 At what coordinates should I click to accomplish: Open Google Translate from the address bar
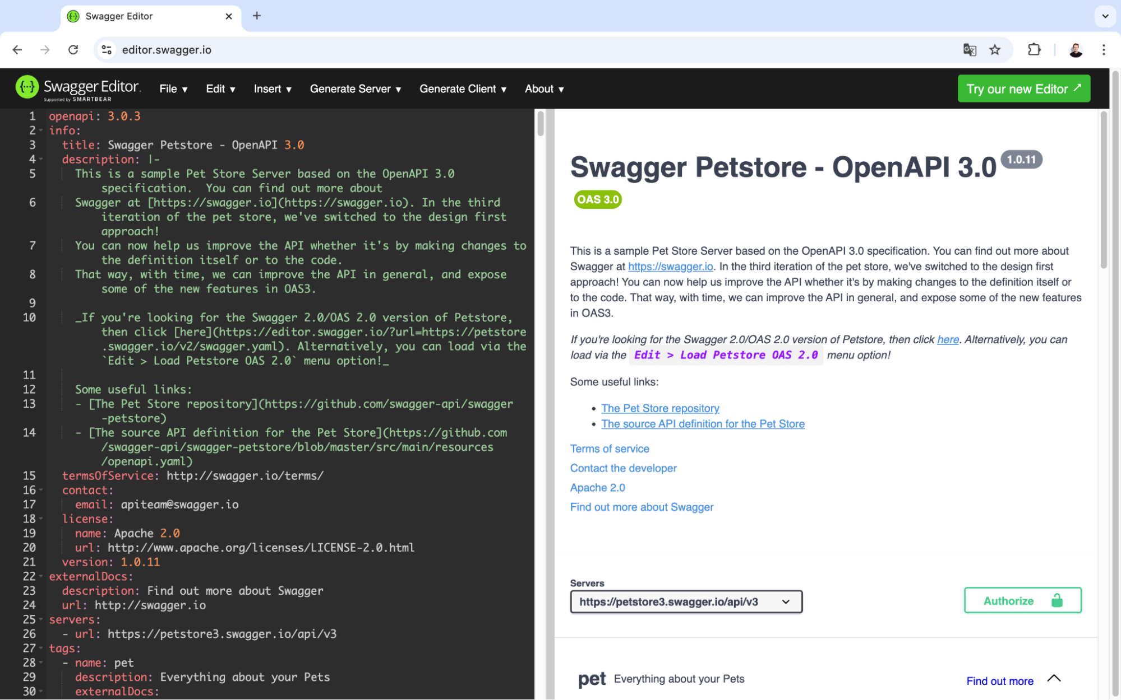pyautogui.click(x=970, y=50)
